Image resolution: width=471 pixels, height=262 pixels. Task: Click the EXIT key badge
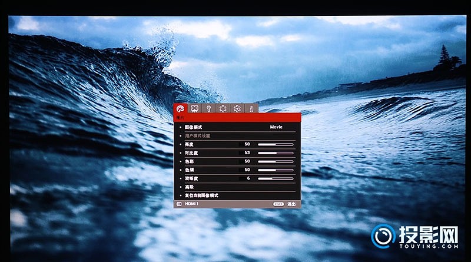278,204
